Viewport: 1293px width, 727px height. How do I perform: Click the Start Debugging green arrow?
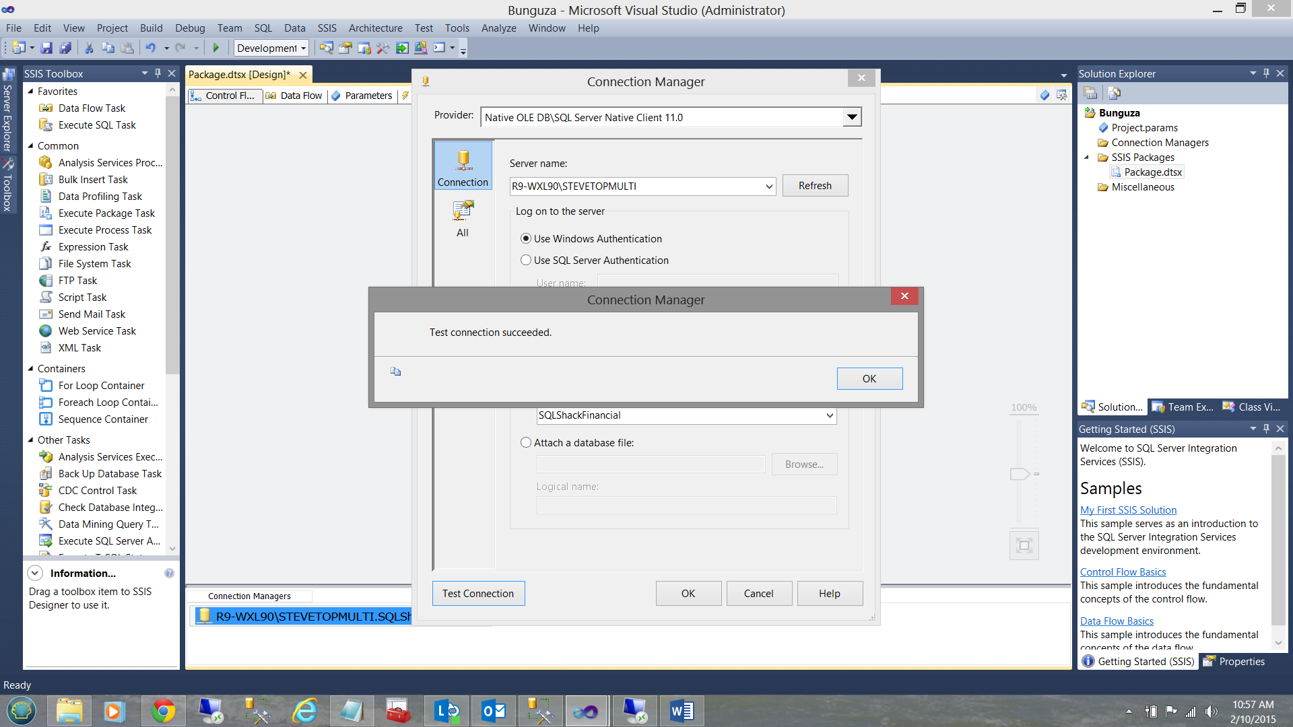pos(216,48)
